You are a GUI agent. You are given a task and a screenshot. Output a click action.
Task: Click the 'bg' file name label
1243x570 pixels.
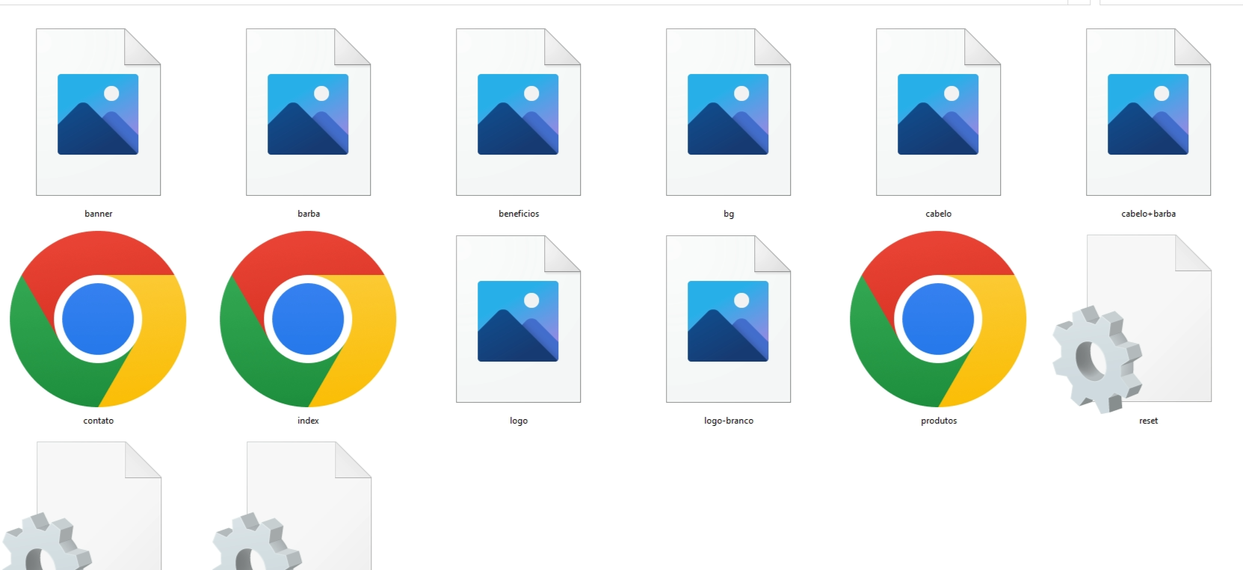point(729,214)
